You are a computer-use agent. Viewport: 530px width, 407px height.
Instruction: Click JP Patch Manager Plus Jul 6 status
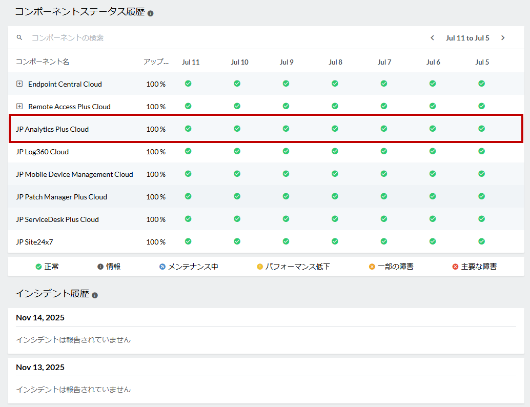coord(433,196)
